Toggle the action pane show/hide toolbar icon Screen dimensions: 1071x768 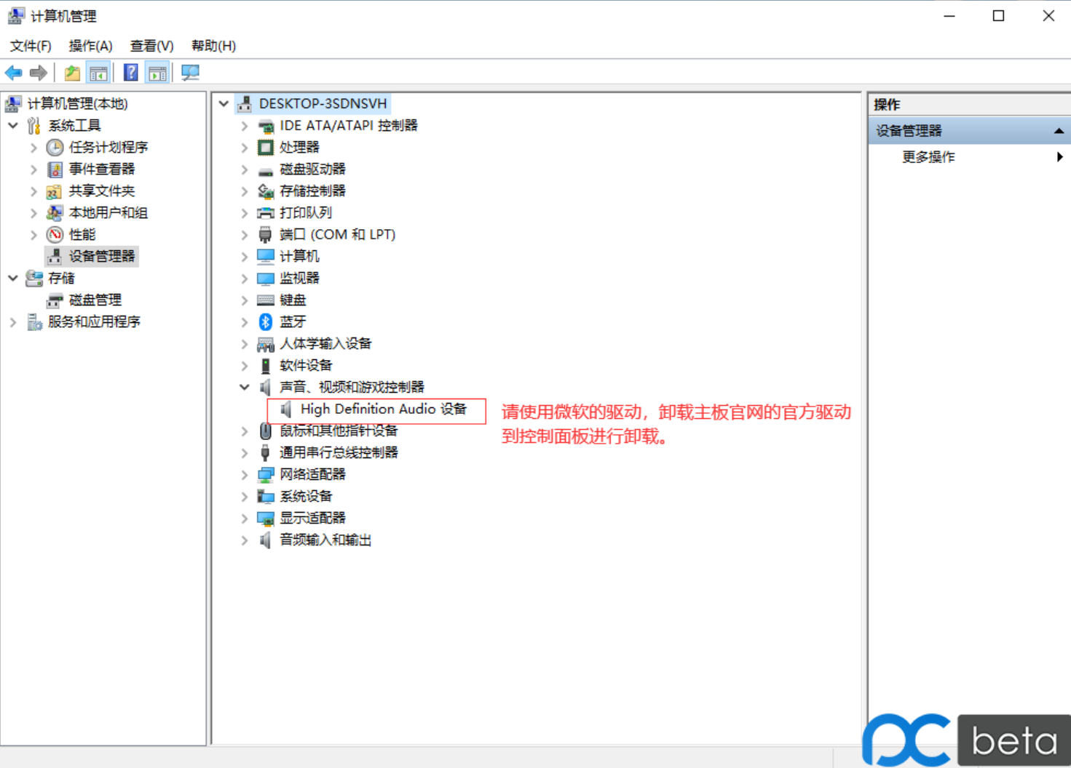pyautogui.click(x=157, y=73)
